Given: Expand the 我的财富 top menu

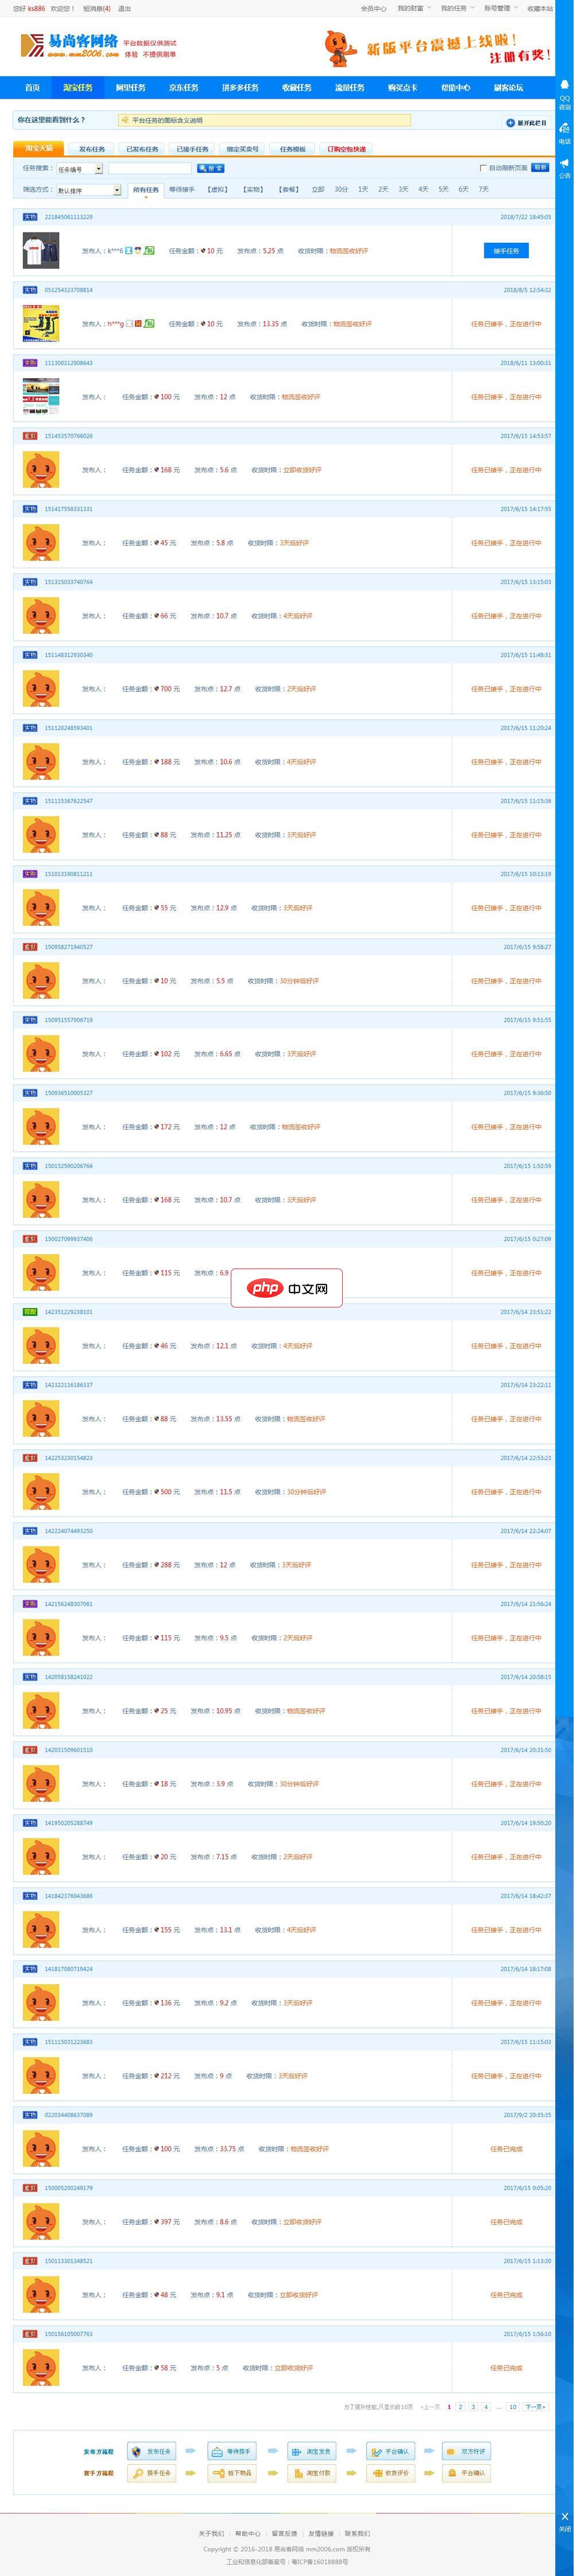Looking at the screenshot, I should (412, 8).
